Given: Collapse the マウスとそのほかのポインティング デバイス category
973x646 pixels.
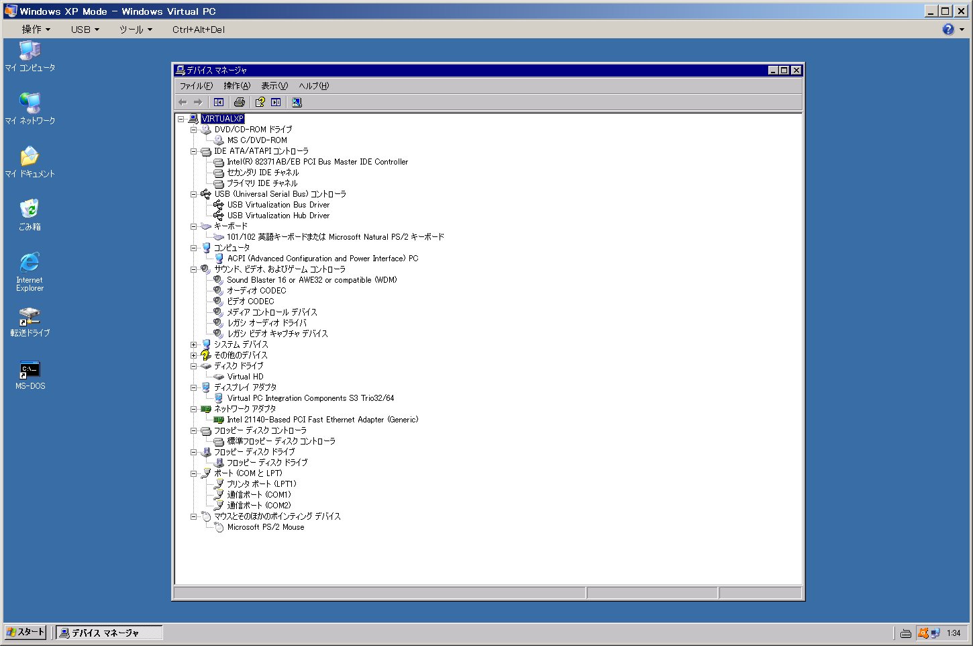Looking at the screenshot, I should tap(193, 516).
